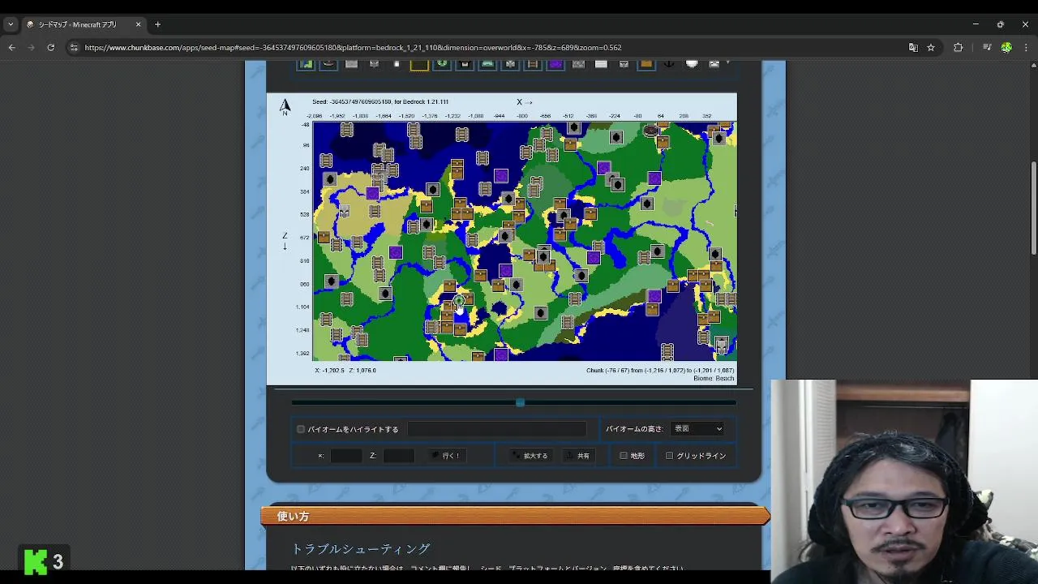Click the Chunk (-76 / 67) coordinates text
The height and width of the screenshot is (584, 1038).
tap(660, 371)
